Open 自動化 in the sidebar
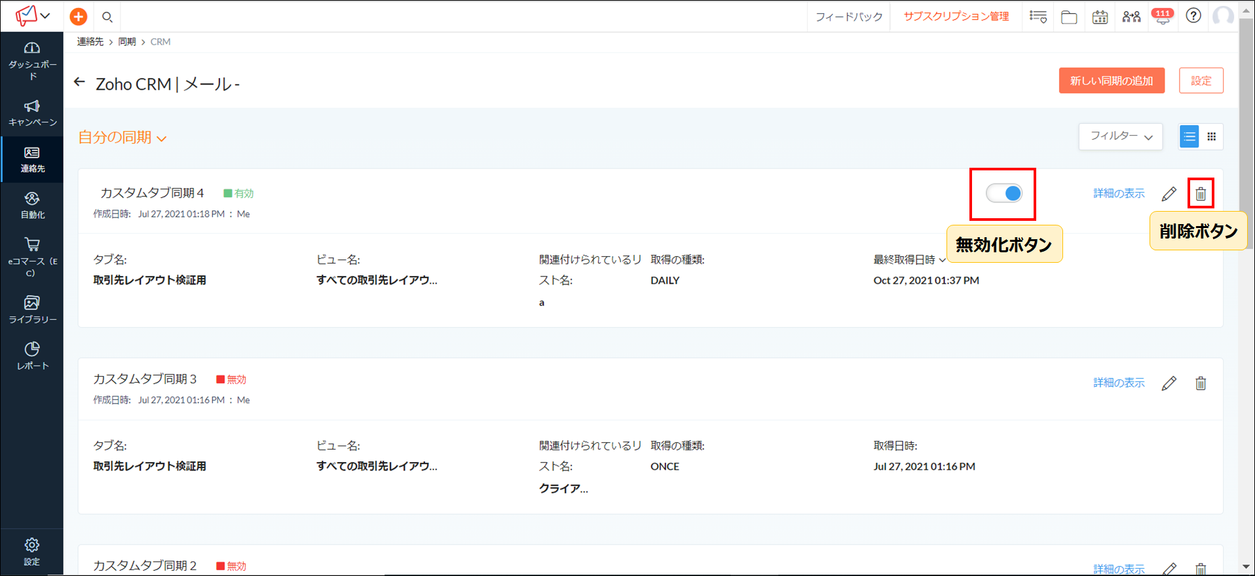 32,205
